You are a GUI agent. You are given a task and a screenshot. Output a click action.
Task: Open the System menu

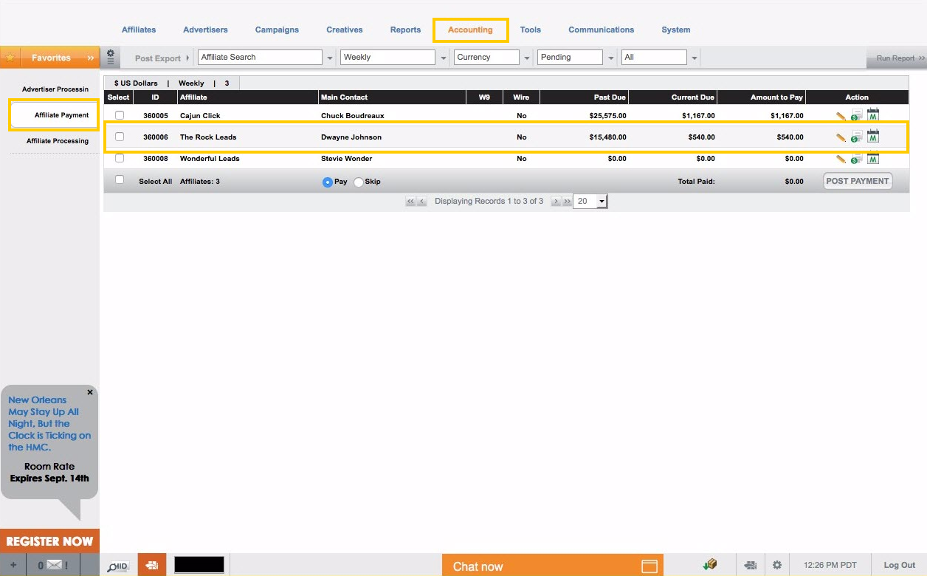675,30
